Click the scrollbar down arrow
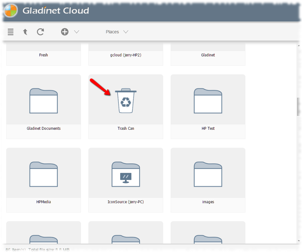The image size is (302, 252). coord(299,241)
